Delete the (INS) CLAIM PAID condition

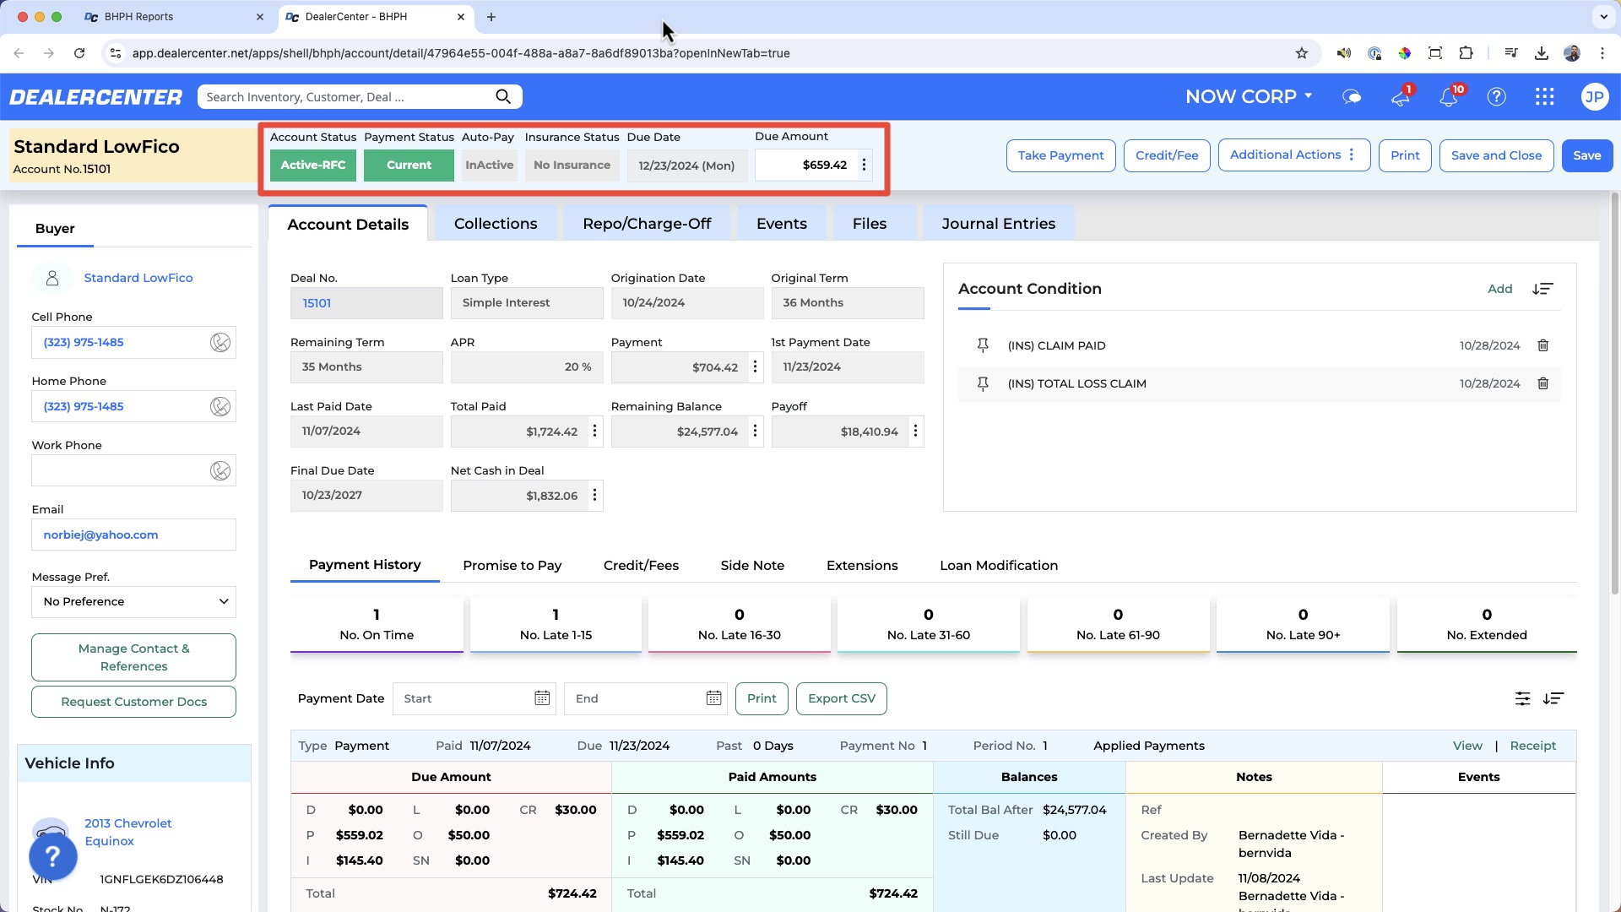1543,345
